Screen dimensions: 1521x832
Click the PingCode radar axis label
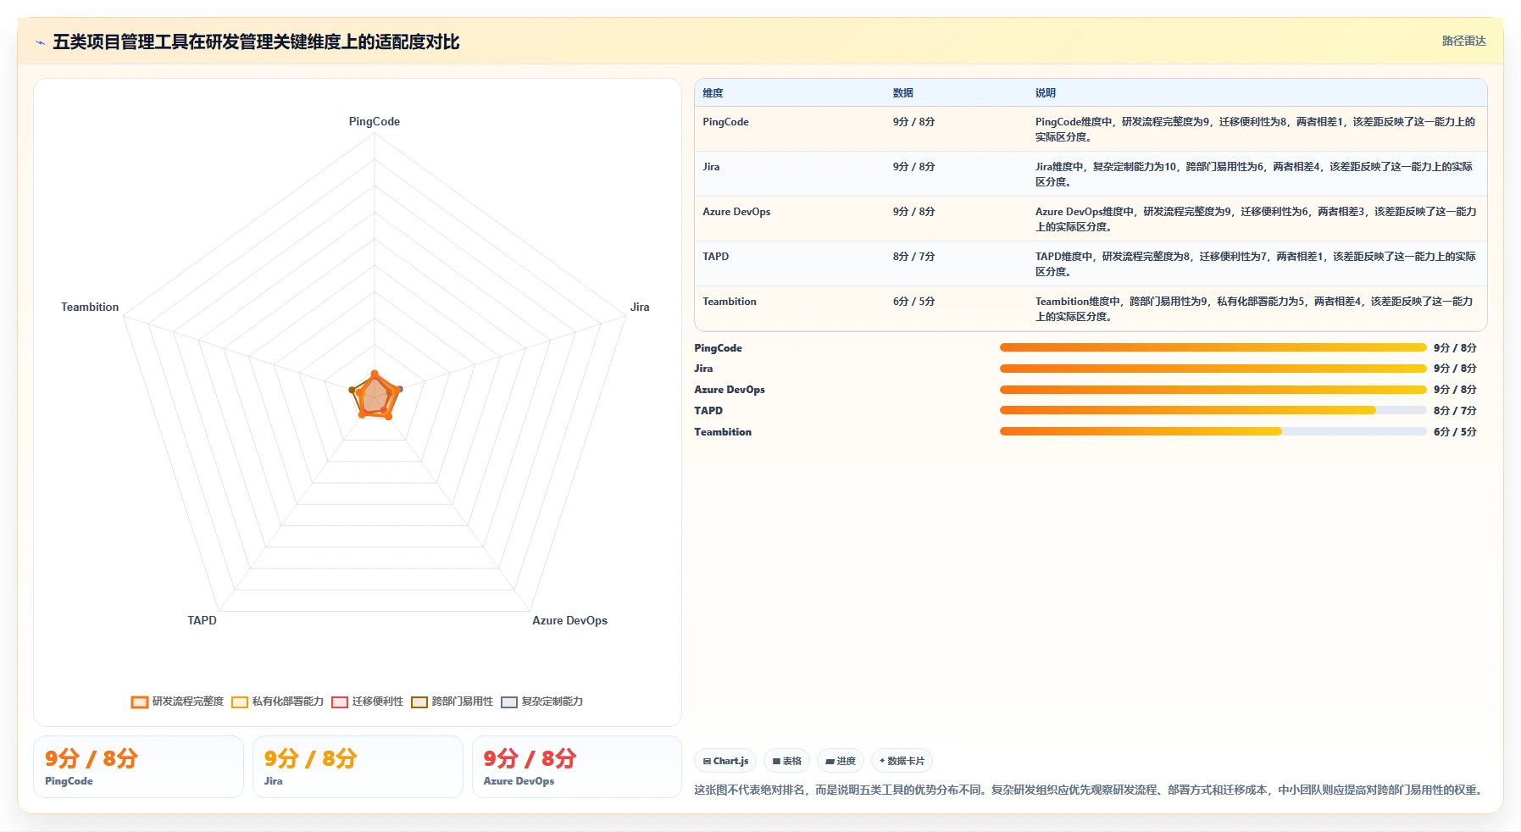[375, 121]
